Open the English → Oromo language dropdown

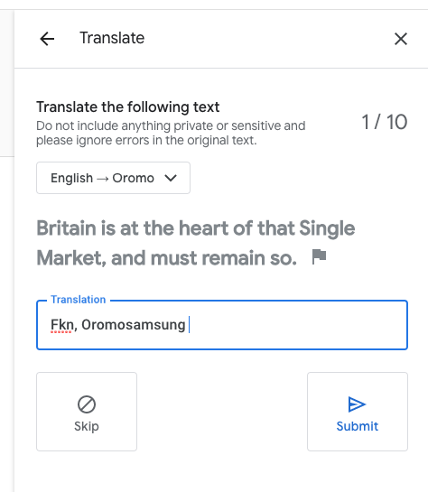point(113,178)
